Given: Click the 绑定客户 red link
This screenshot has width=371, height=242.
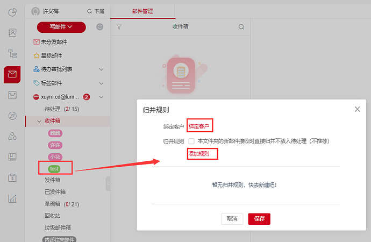Looking at the screenshot, I should click(x=200, y=126).
